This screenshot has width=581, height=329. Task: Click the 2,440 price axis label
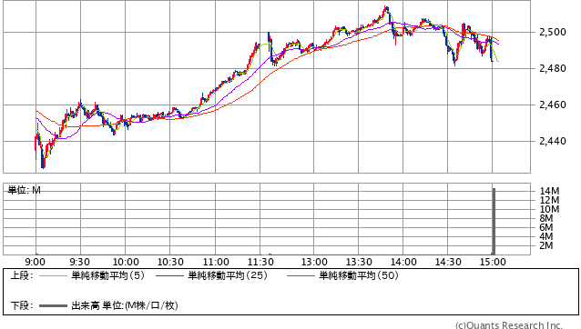coord(553,141)
